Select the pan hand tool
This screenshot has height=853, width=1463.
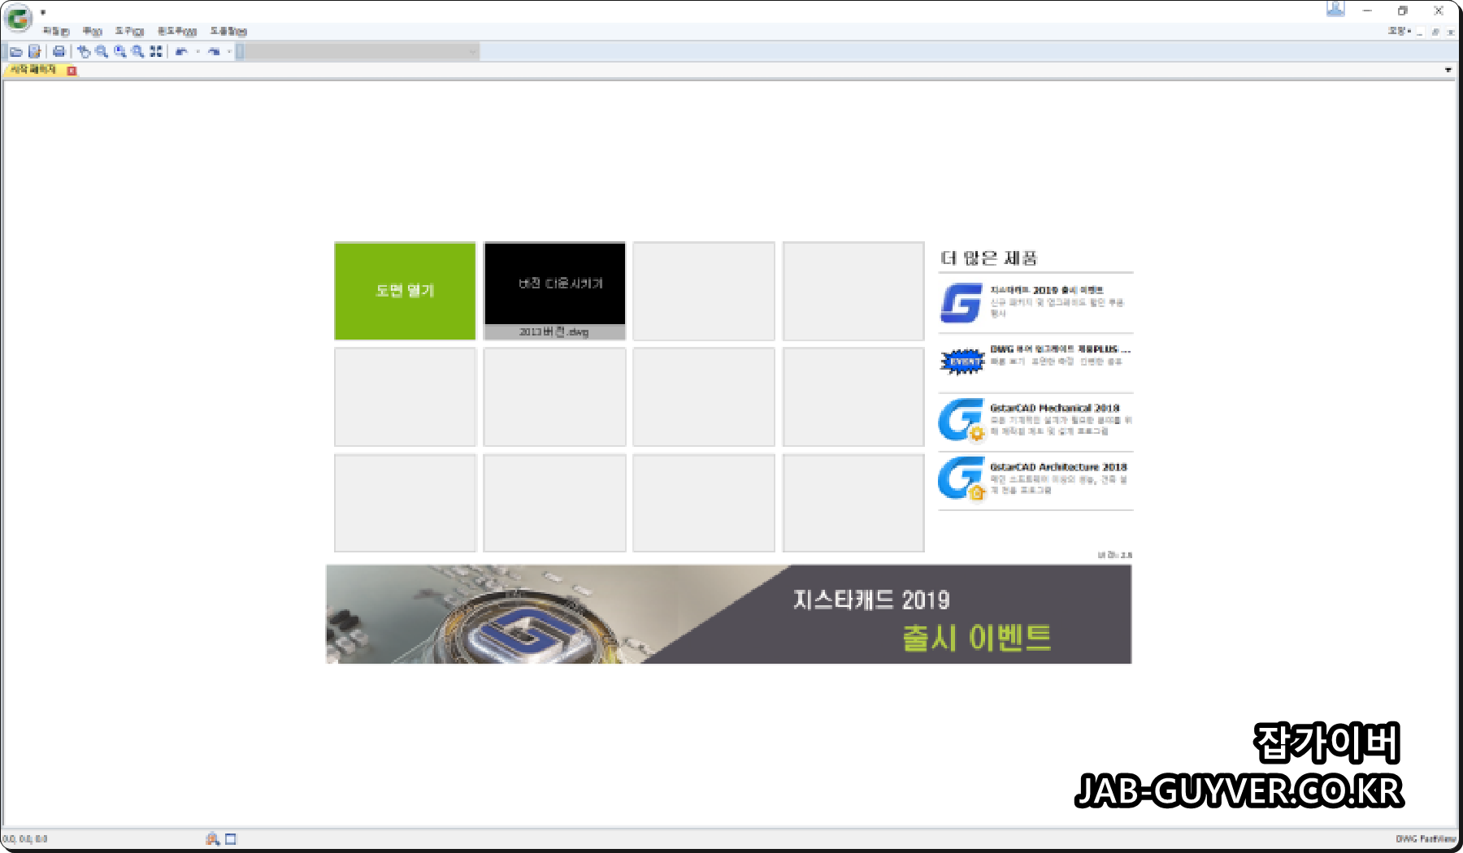(x=84, y=51)
